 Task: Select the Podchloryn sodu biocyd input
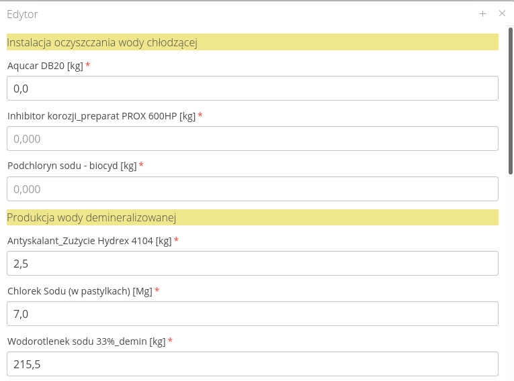(x=252, y=189)
